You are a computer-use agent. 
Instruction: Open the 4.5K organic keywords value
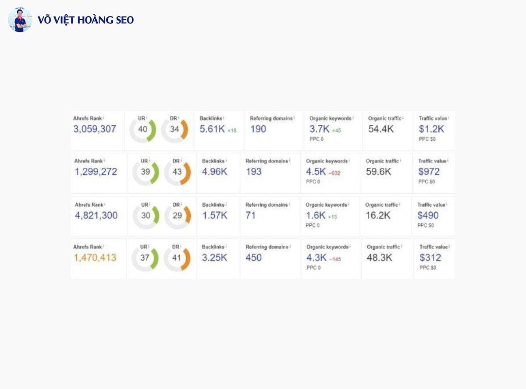[x=316, y=172]
